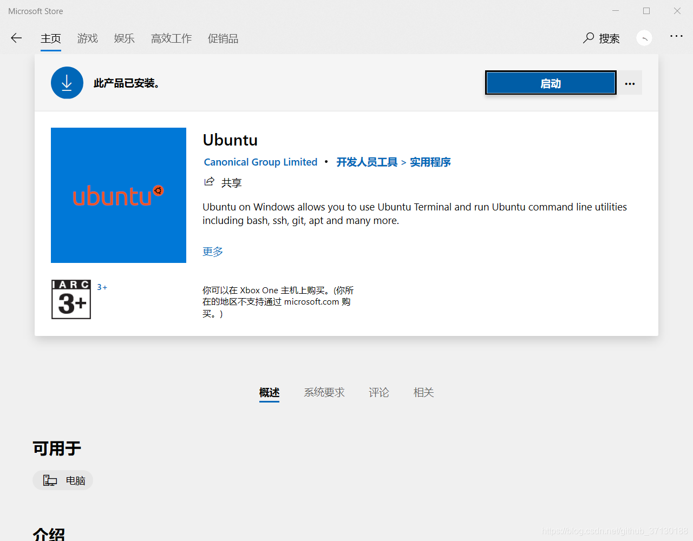Screen dimensions: 693x541
Task: Select the 概述 section tab
Action: click(269, 392)
